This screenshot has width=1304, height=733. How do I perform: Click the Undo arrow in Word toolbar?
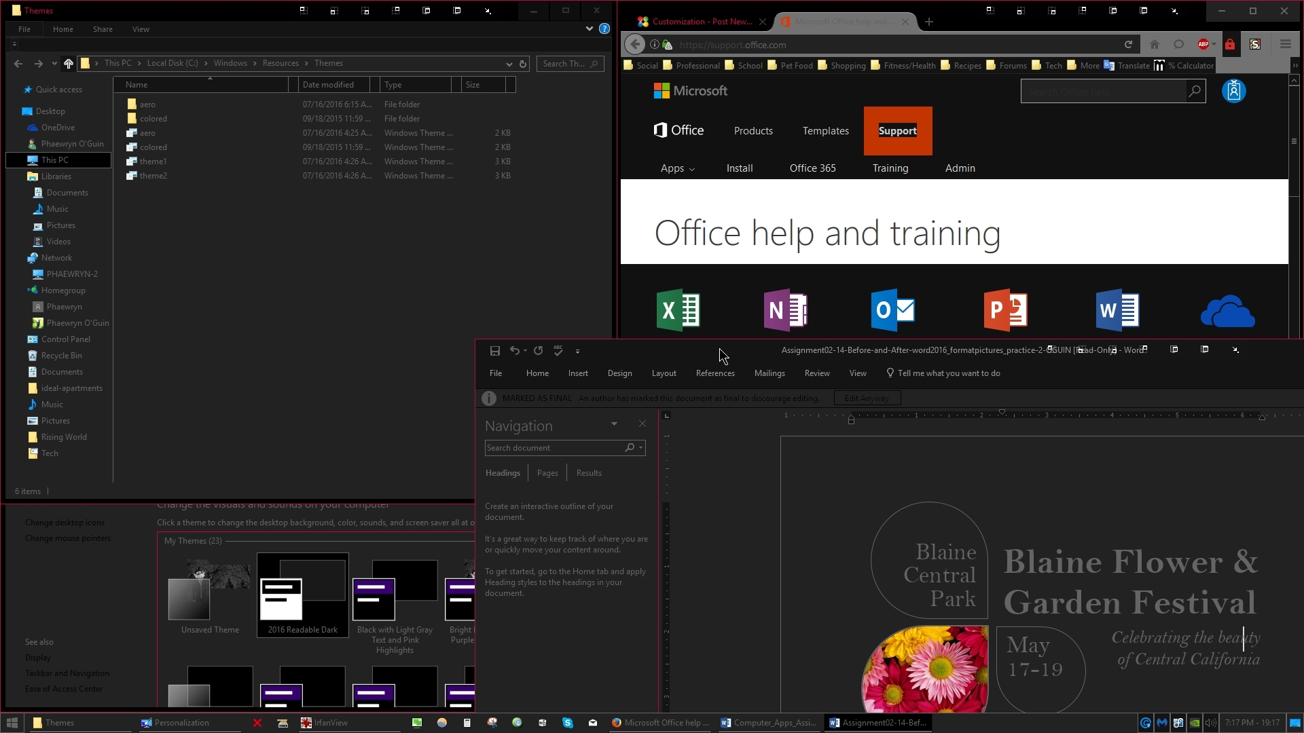(x=514, y=351)
